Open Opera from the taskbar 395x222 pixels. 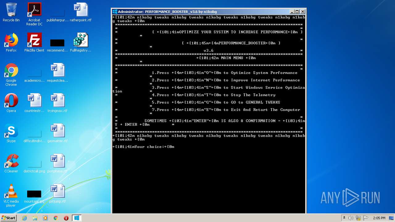tap(66, 218)
